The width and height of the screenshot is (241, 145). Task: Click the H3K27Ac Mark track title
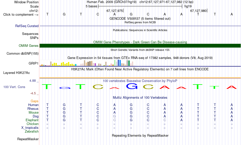tap(140, 69)
